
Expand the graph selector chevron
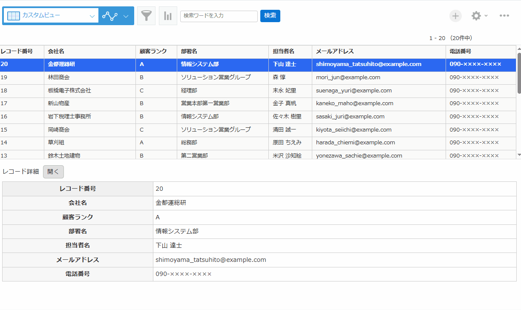[126, 16]
